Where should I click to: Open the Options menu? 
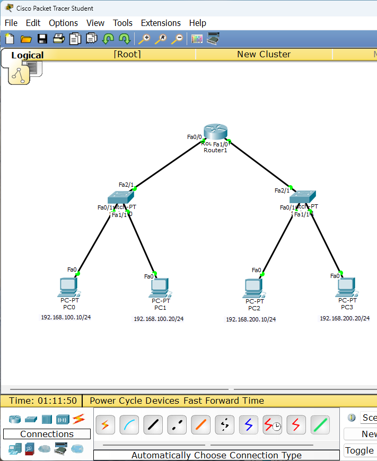click(x=63, y=23)
